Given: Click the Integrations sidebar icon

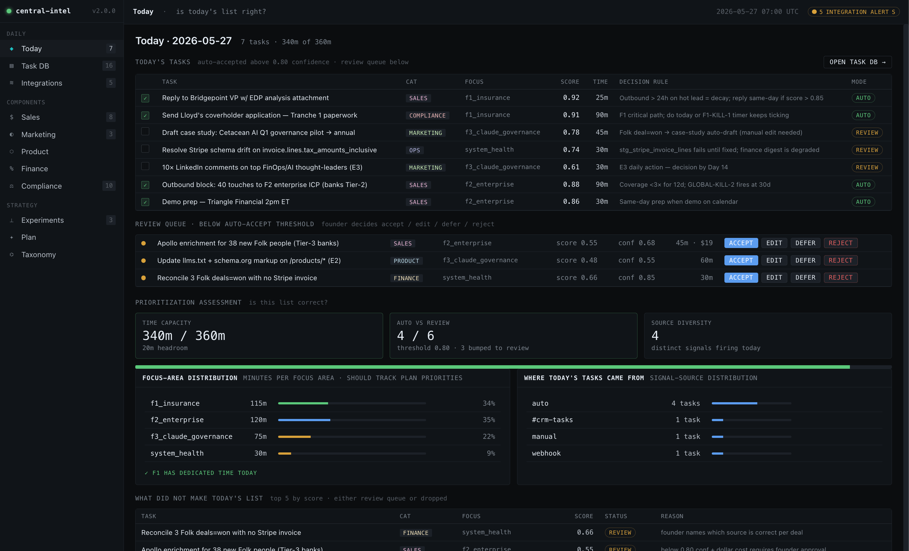Looking at the screenshot, I should [x=11, y=83].
